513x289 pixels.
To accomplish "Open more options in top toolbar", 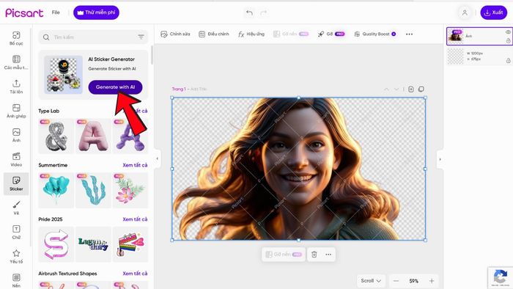I will point(409,34).
